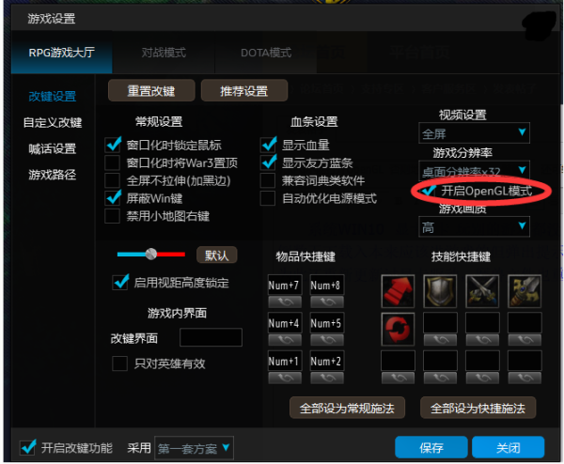Disable 开启OpenGL模式 checkbox
This screenshot has height=464, width=564.
pos(428,190)
